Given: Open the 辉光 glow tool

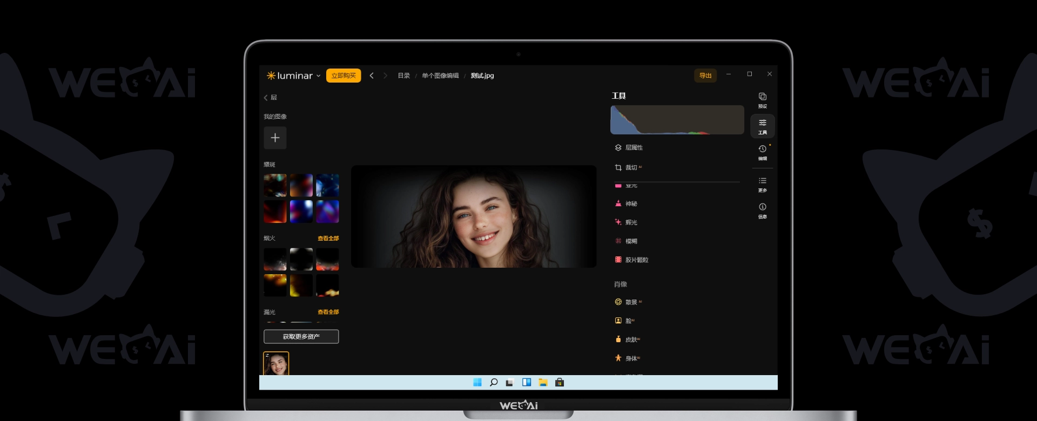Looking at the screenshot, I should click(x=626, y=222).
